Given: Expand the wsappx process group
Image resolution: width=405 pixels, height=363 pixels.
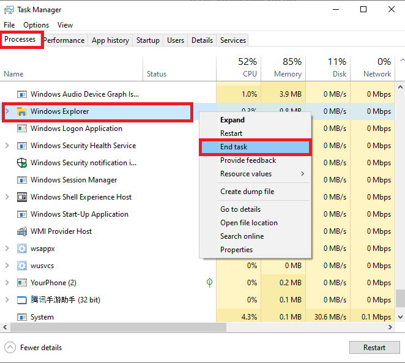Looking at the screenshot, I should [x=7, y=249].
